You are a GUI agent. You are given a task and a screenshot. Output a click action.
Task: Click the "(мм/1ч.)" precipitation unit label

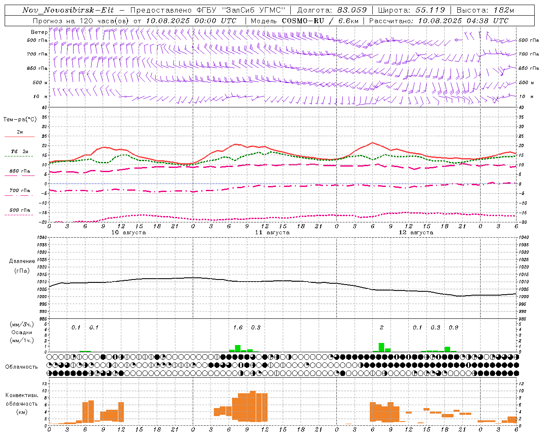(22, 340)
